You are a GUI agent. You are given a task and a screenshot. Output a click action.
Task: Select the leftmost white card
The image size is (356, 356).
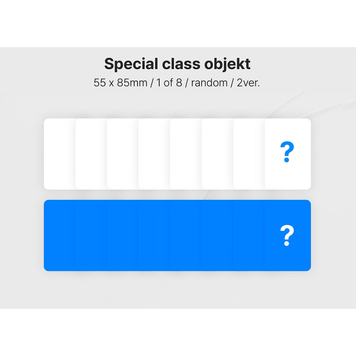tap(60, 154)
